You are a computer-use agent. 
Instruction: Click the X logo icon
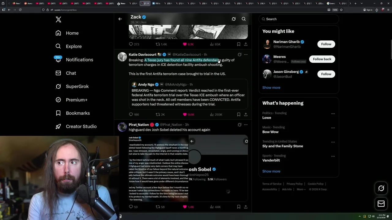tap(58, 20)
